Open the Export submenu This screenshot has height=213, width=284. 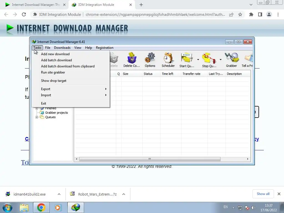pyautogui.click(x=74, y=89)
